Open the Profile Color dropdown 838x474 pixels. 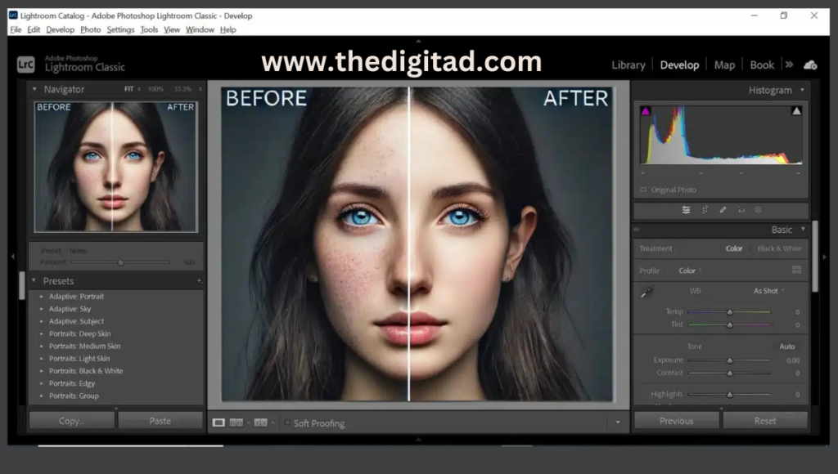click(x=690, y=271)
